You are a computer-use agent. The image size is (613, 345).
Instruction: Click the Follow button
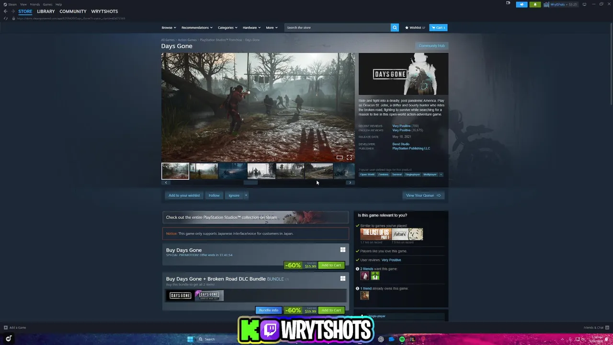tap(214, 195)
